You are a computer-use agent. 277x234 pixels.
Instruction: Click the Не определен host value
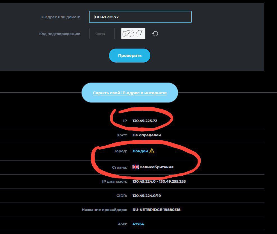click(x=147, y=135)
